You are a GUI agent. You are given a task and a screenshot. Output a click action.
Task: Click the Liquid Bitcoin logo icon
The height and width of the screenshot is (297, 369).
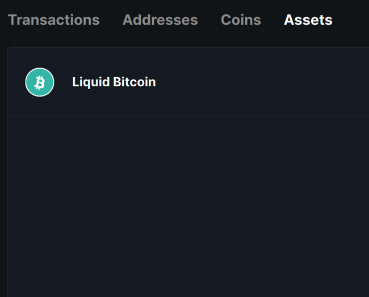[40, 82]
